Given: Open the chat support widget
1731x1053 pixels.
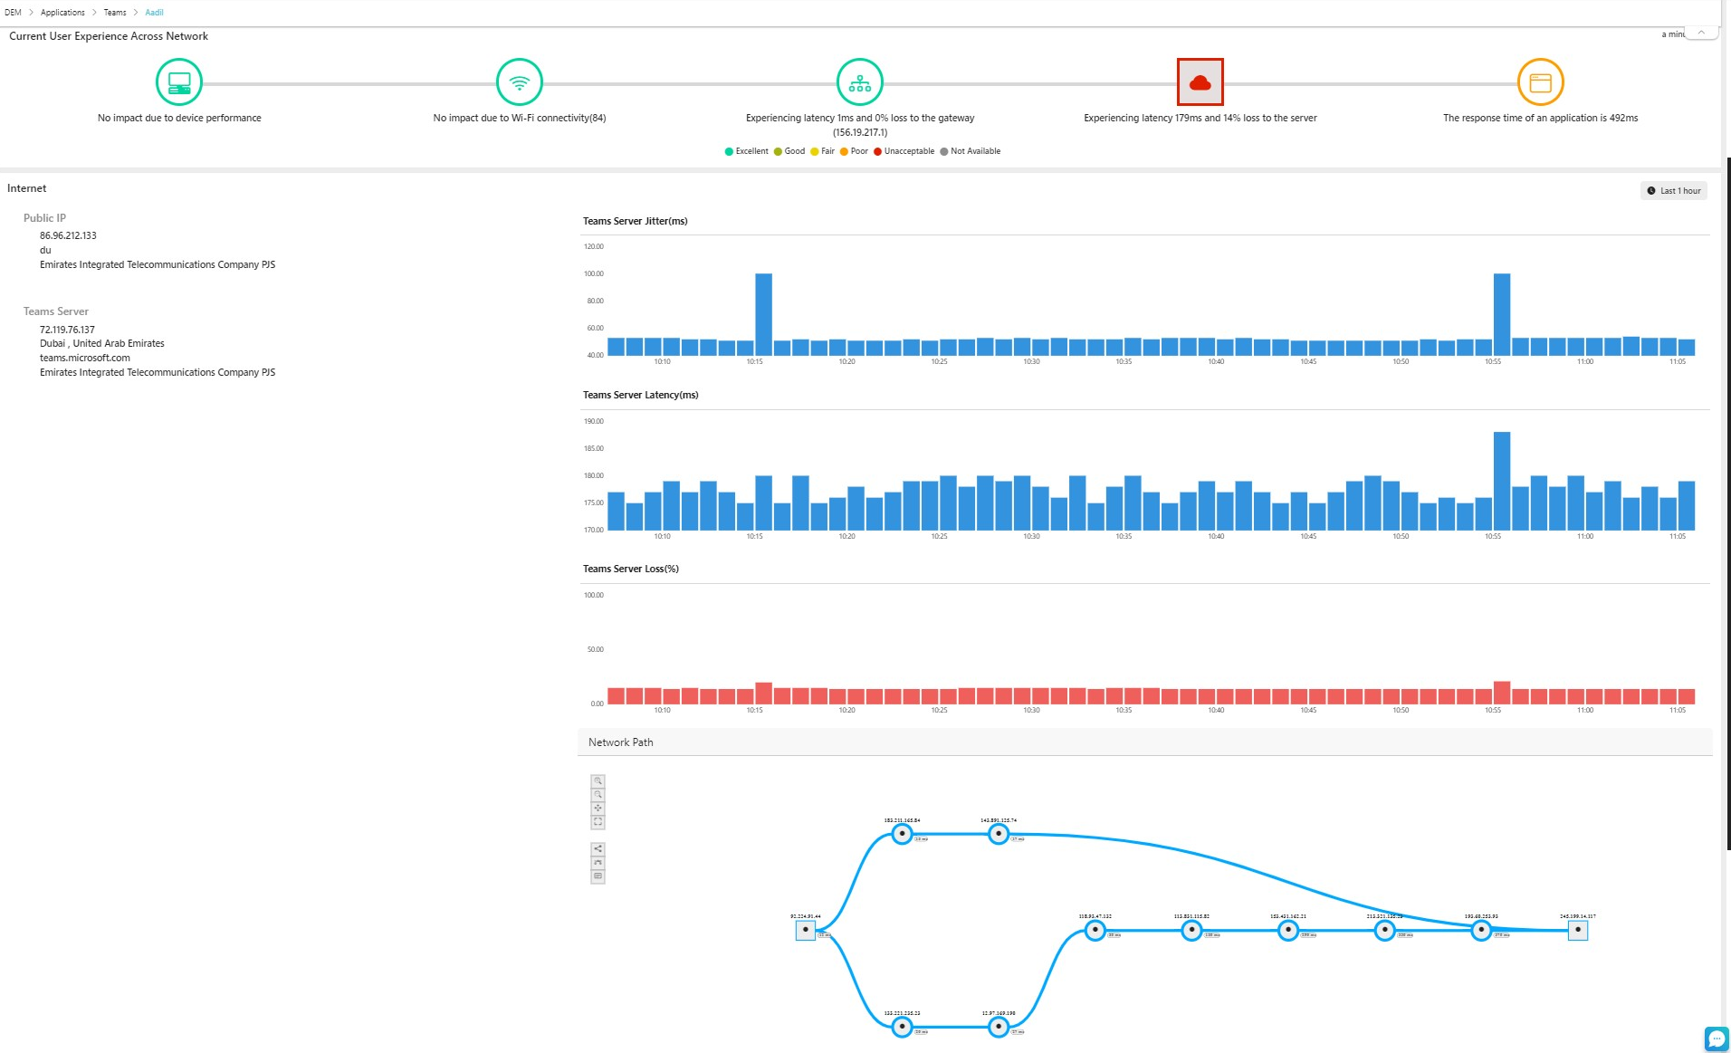Looking at the screenshot, I should 1716,1039.
